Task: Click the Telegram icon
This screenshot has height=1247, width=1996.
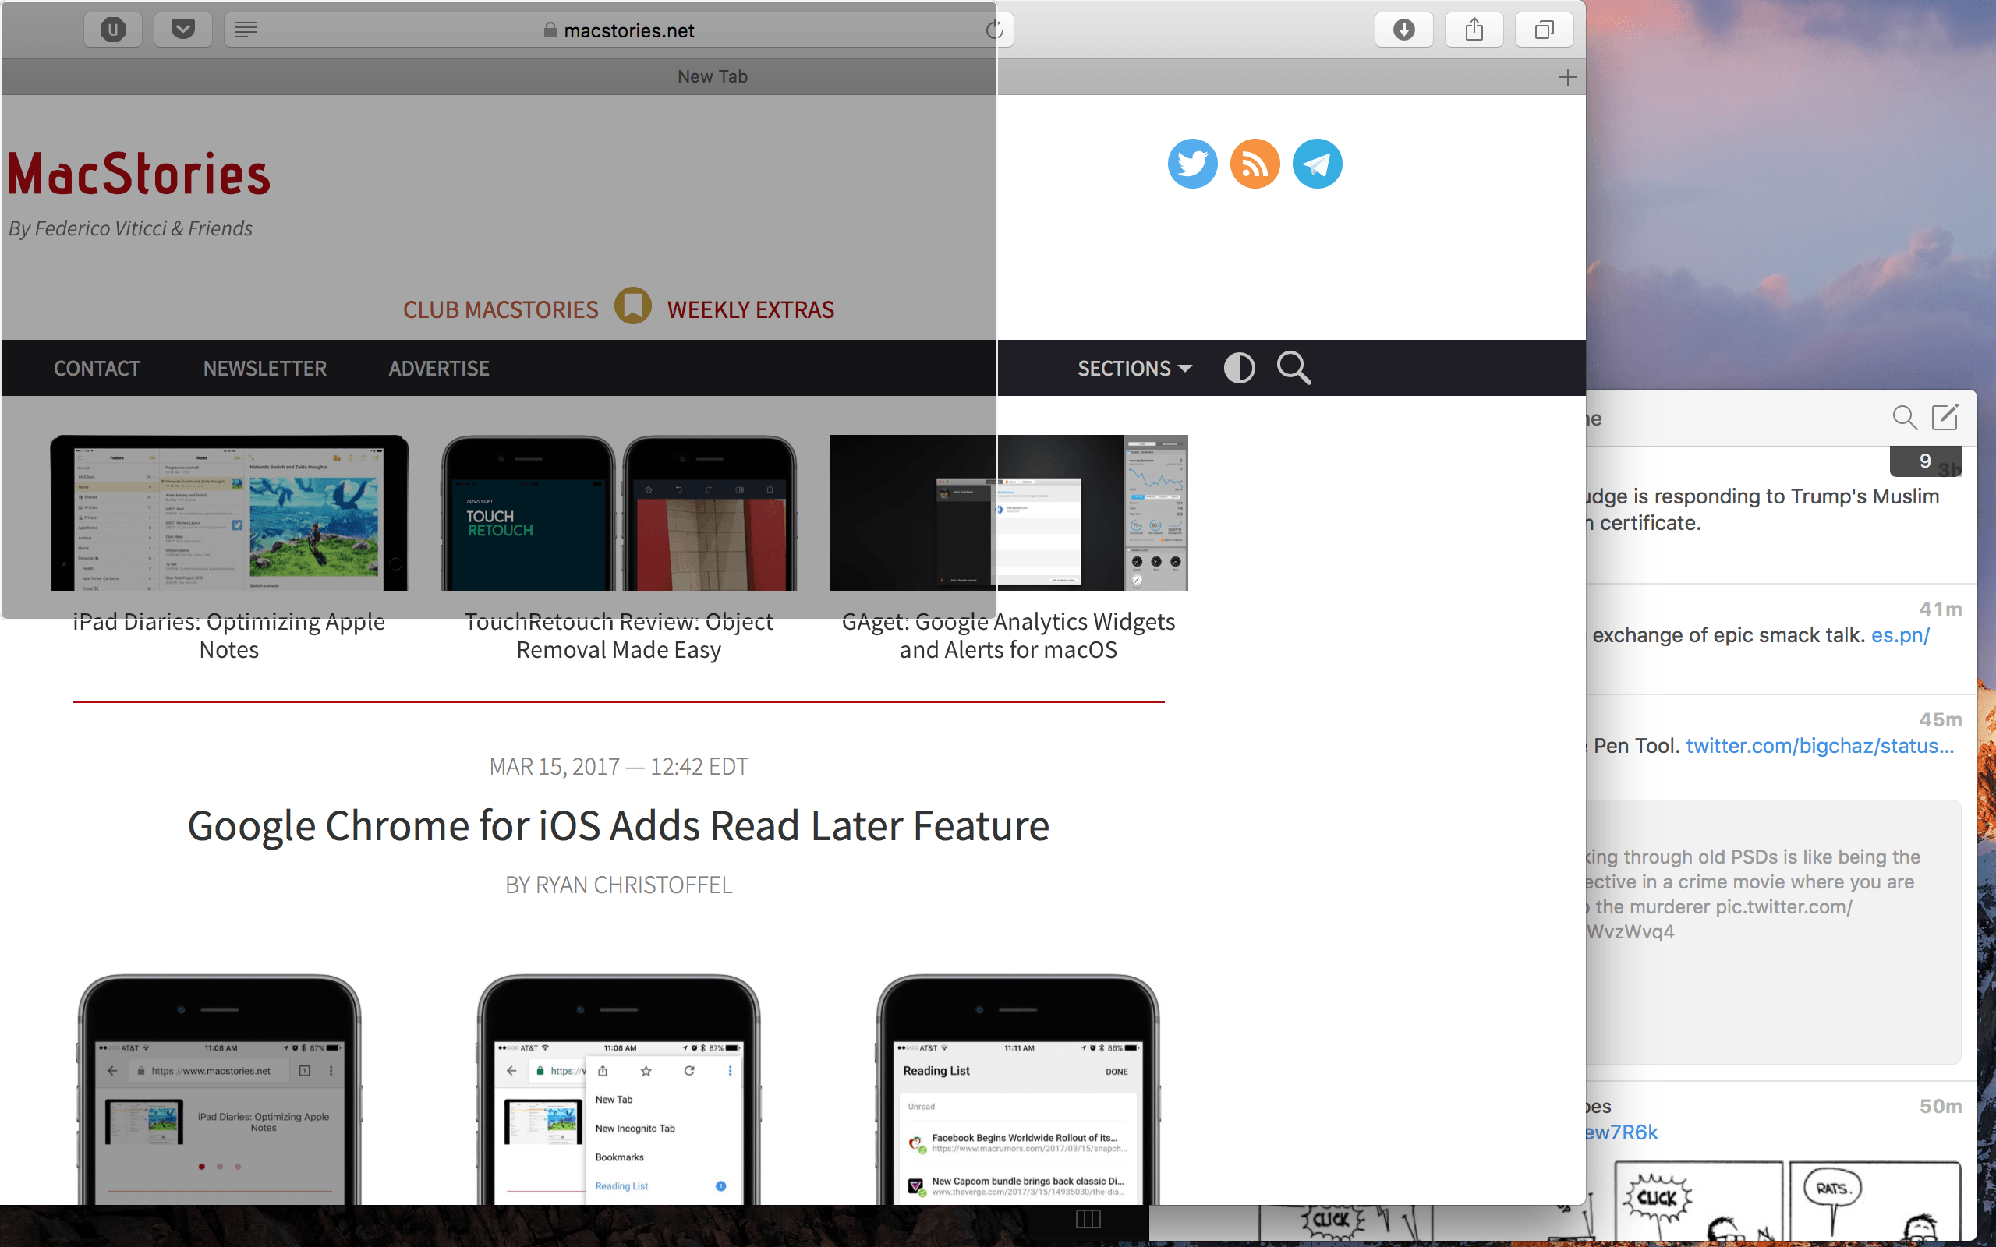Action: coord(1315,162)
